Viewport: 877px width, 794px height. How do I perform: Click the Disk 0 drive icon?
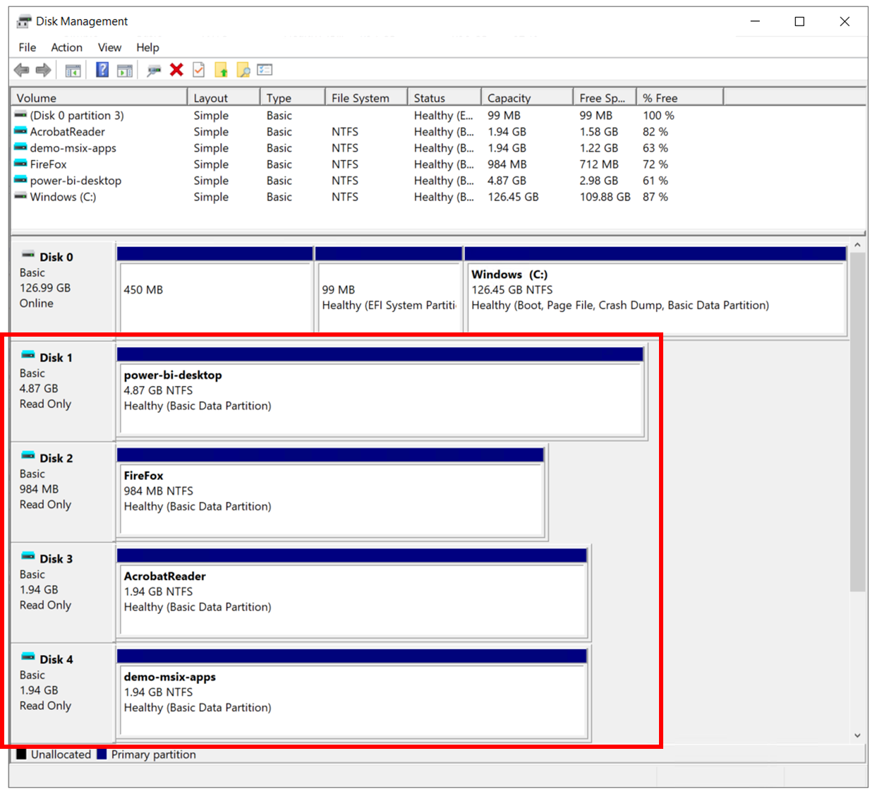pyautogui.click(x=28, y=255)
